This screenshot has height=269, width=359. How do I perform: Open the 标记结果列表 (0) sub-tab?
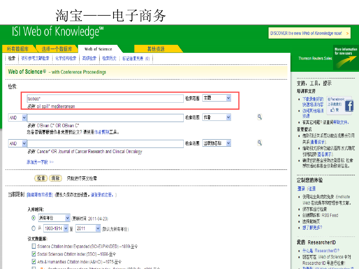[136, 58]
